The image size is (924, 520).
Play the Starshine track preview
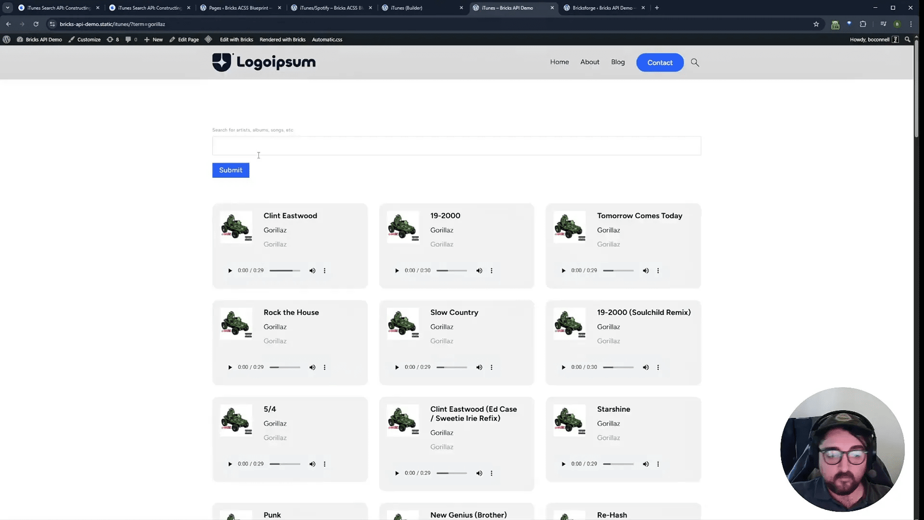pyautogui.click(x=564, y=464)
